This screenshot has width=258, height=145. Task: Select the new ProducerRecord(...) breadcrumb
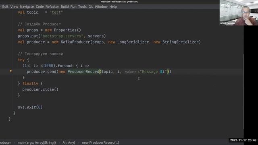tap(100, 143)
